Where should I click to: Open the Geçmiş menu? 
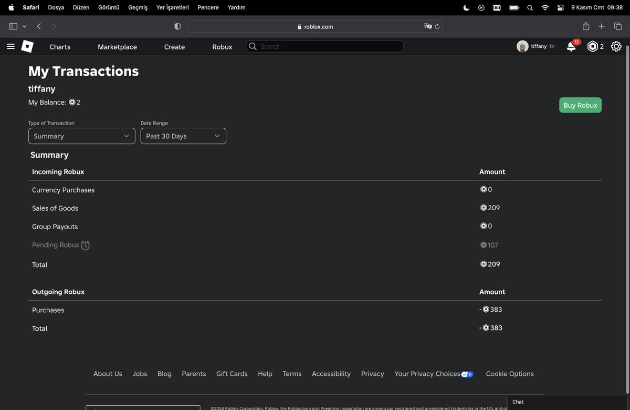point(138,7)
